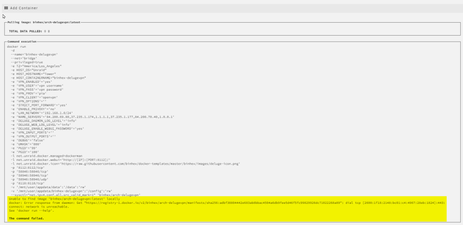Click the 'ENABLE_PRIVOXY'='no' line

[33, 109]
